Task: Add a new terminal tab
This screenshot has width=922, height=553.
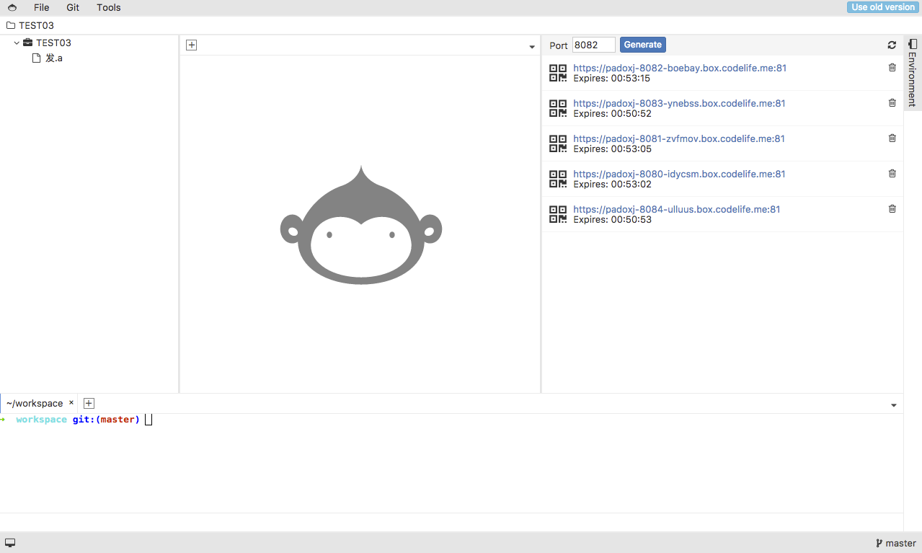Action: 89,403
